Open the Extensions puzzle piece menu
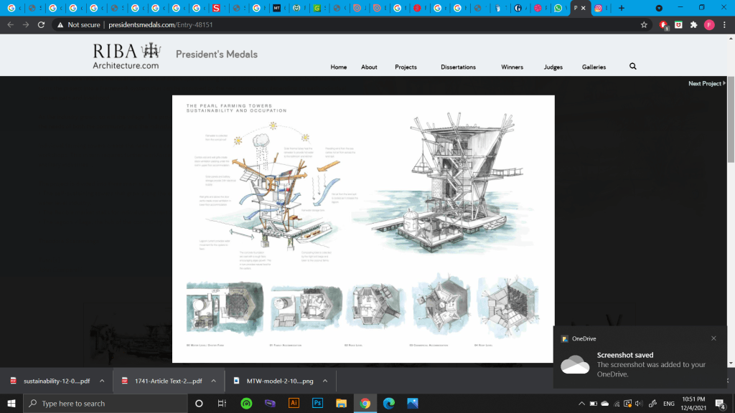The image size is (735, 413). [693, 24]
